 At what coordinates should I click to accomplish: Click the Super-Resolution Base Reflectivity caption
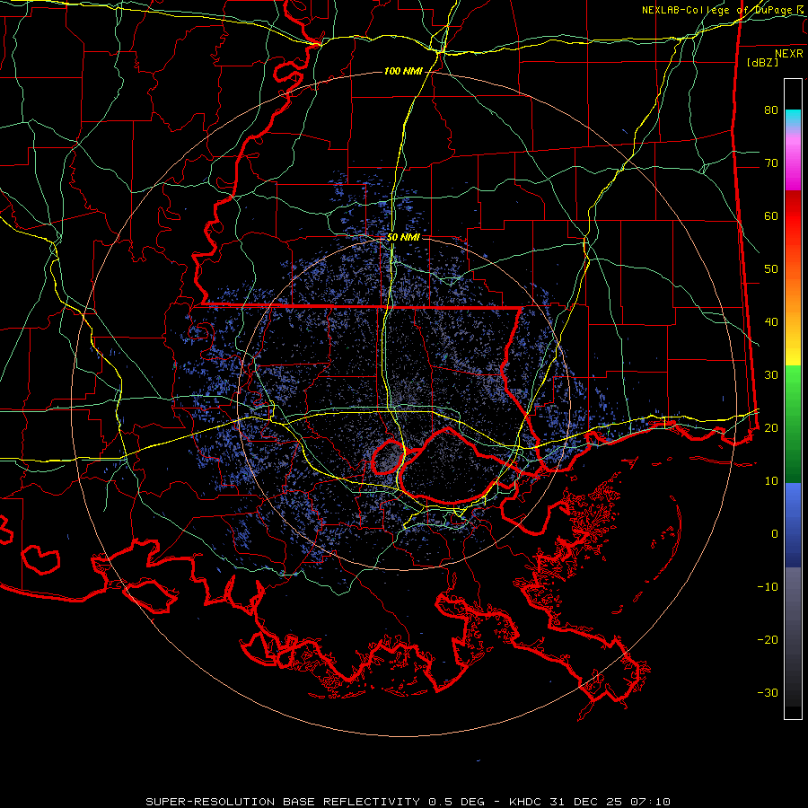283,802
